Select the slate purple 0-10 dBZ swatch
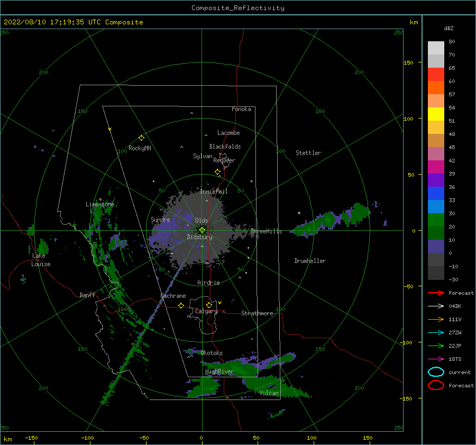Screen dimensions: 476x445 (x=436, y=247)
